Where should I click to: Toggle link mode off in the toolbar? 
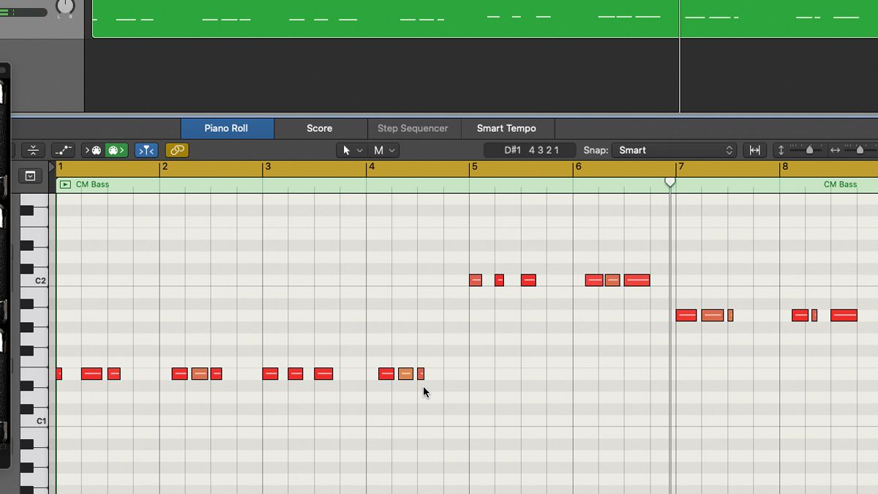176,150
